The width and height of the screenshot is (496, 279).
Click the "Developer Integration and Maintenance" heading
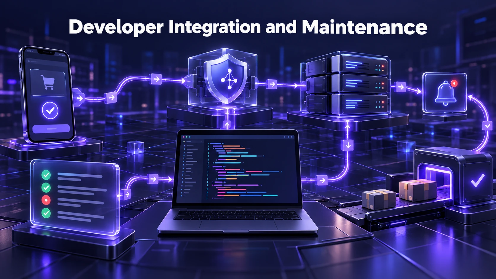[x=248, y=27]
